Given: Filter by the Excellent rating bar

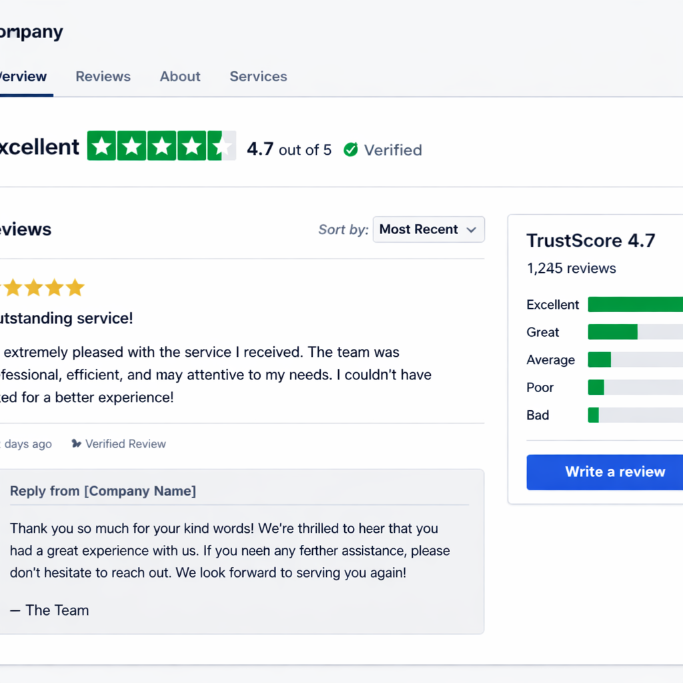Looking at the screenshot, I should click(x=635, y=305).
